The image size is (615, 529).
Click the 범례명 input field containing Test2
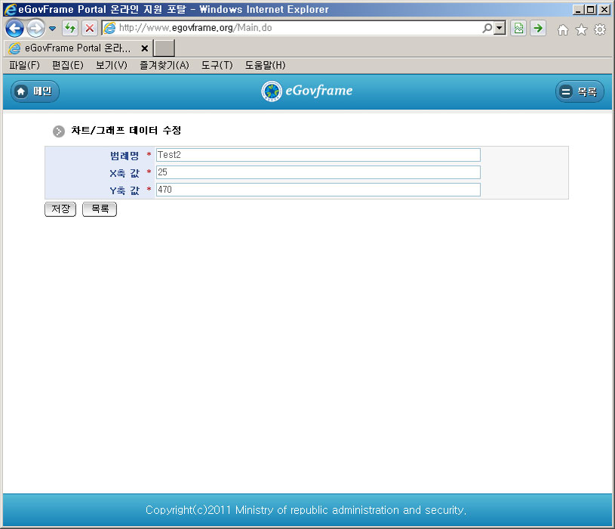pyautogui.click(x=318, y=155)
